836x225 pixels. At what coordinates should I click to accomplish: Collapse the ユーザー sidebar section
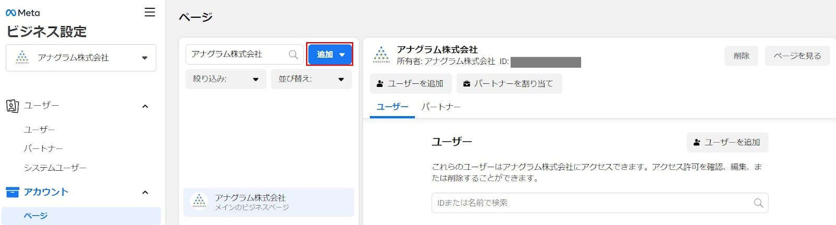(x=145, y=106)
